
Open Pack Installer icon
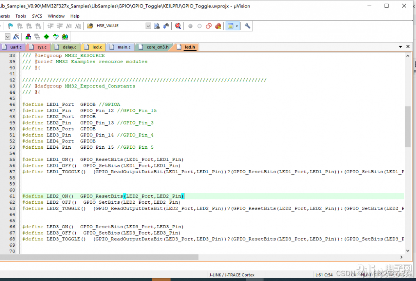coord(65,37)
